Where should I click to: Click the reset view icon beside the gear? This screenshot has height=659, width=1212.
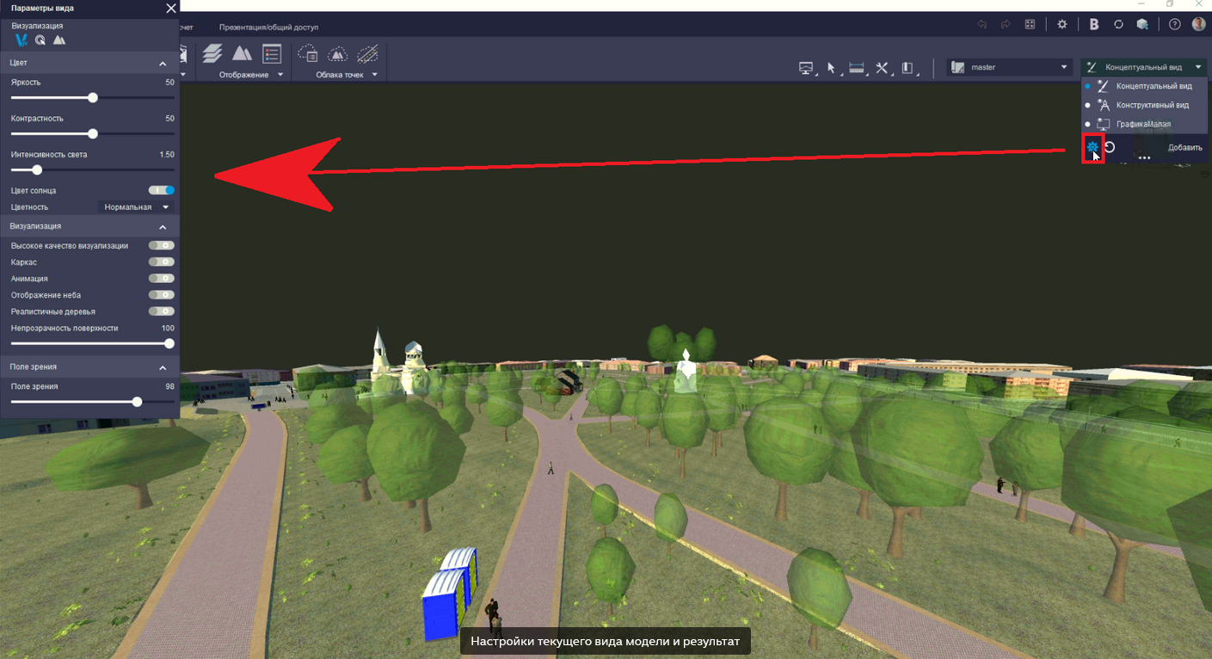(x=1110, y=147)
